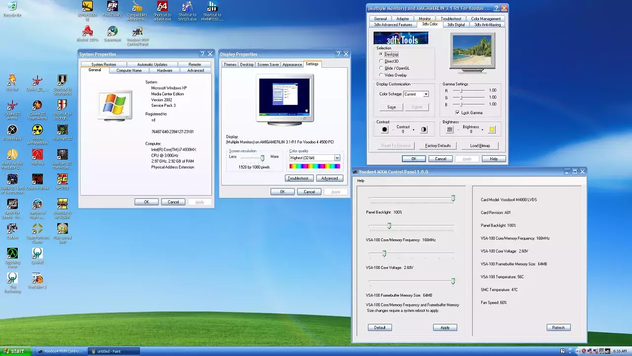Click the VSA-100 Core Voltage slider thumb
Image resolution: width=632 pixels, height=356 pixels.
pos(384,254)
